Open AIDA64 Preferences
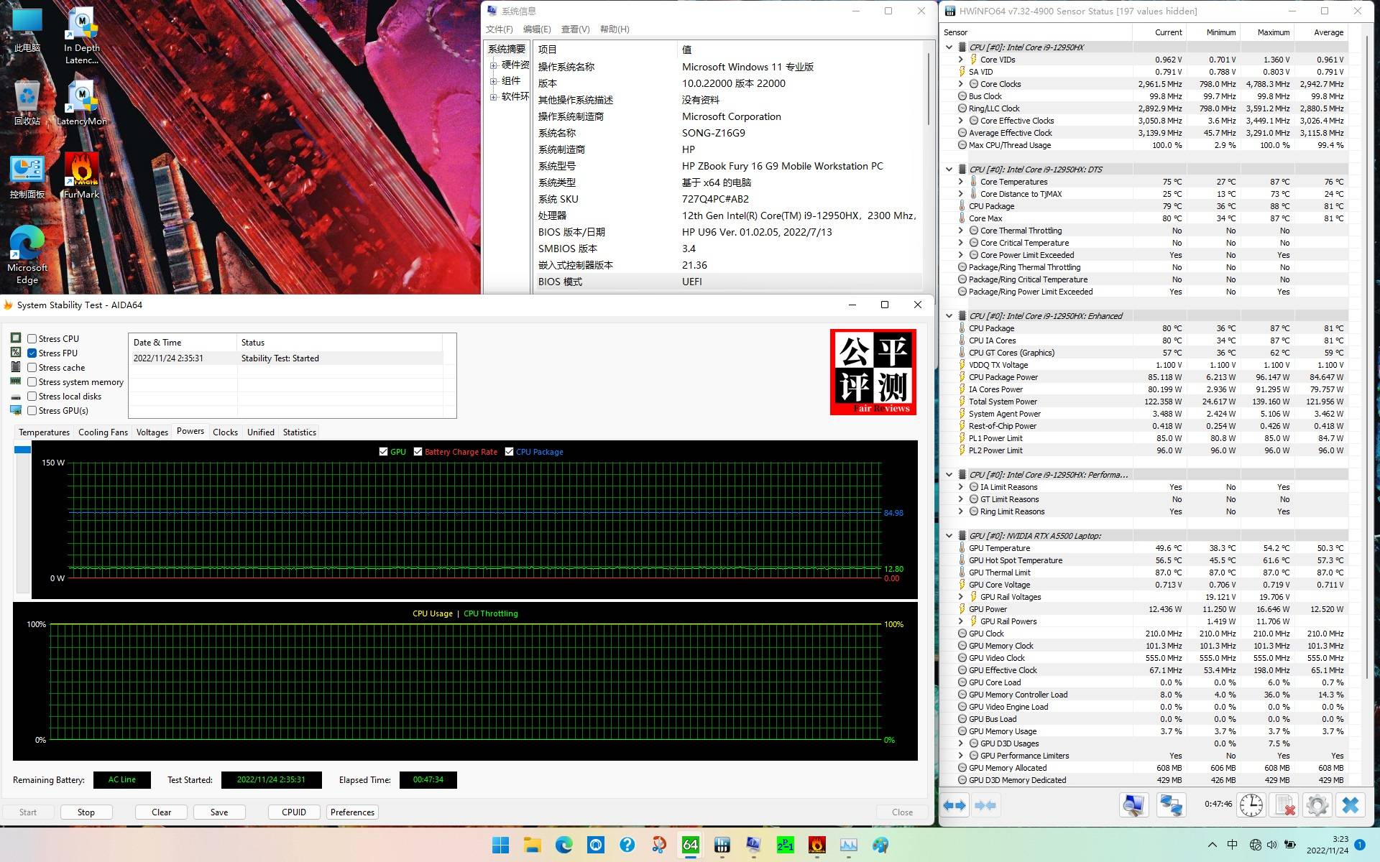This screenshot has width=1380, height=862. pos(352,812)
